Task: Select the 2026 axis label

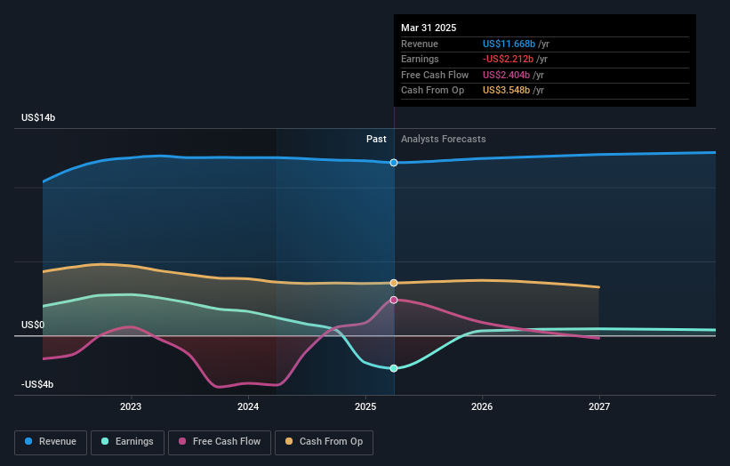Action: click(x=482, y=407)
